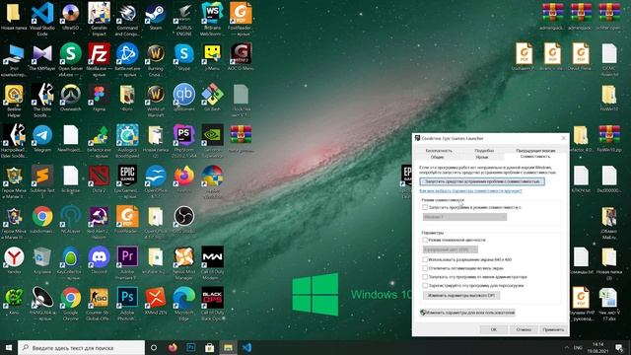Click the taskbar search field
This screenshot has height=355, width=631.
click(81, 347)
